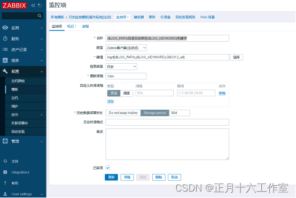
Task: Click the clock icon for 服务
Action: [5, 39]
